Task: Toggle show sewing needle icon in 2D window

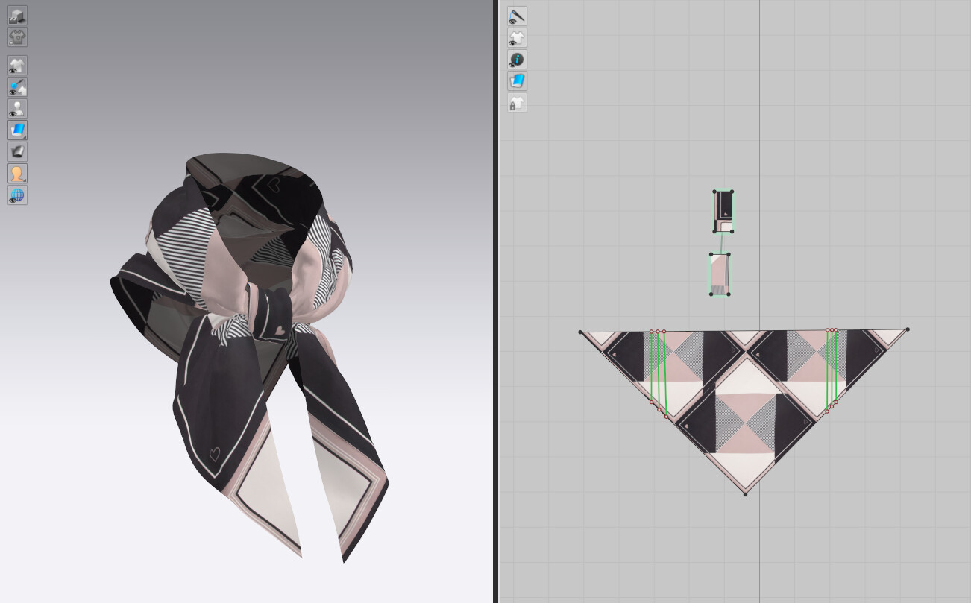Action: [x=517, y=16]
